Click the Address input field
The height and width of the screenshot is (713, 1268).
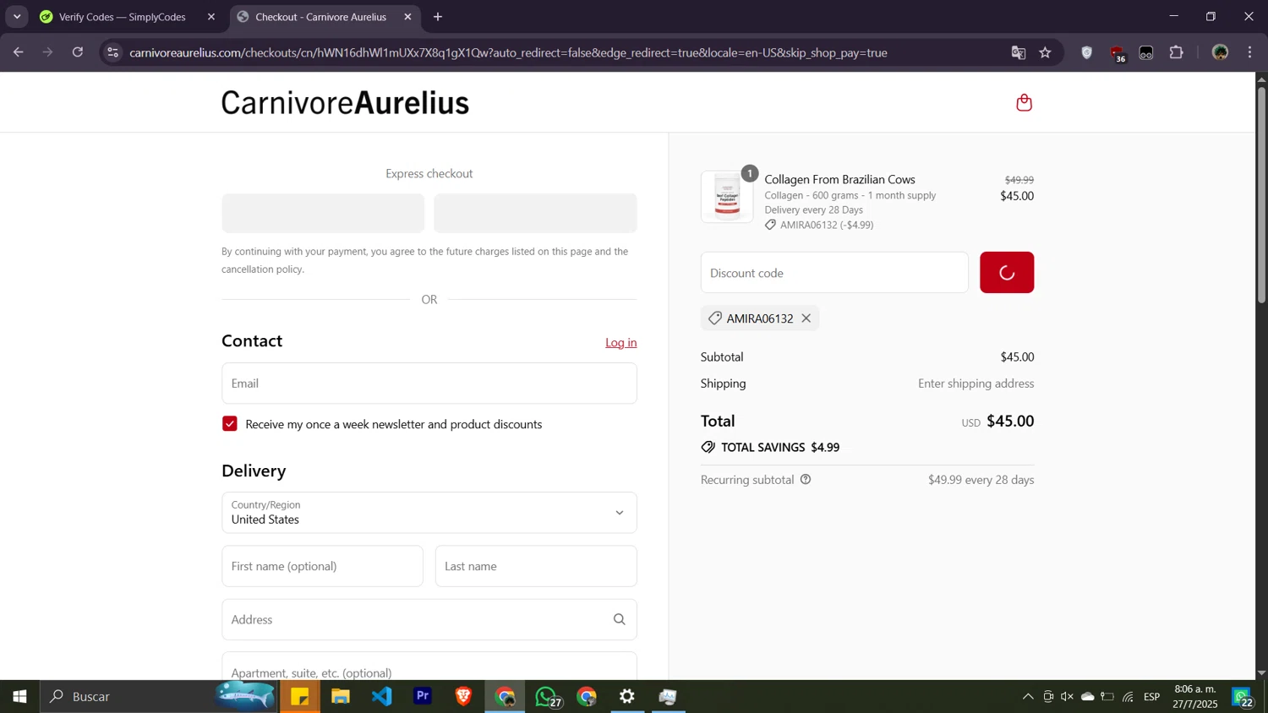pos(429,619)
